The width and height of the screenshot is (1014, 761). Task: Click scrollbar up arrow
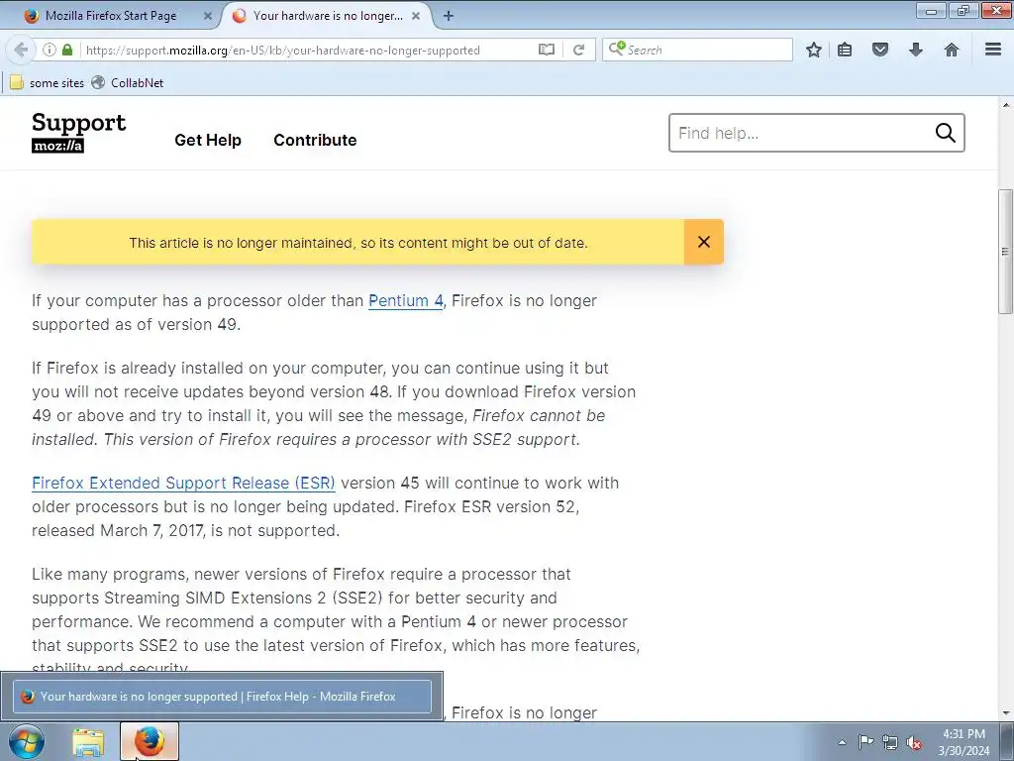click(1006, 104)
